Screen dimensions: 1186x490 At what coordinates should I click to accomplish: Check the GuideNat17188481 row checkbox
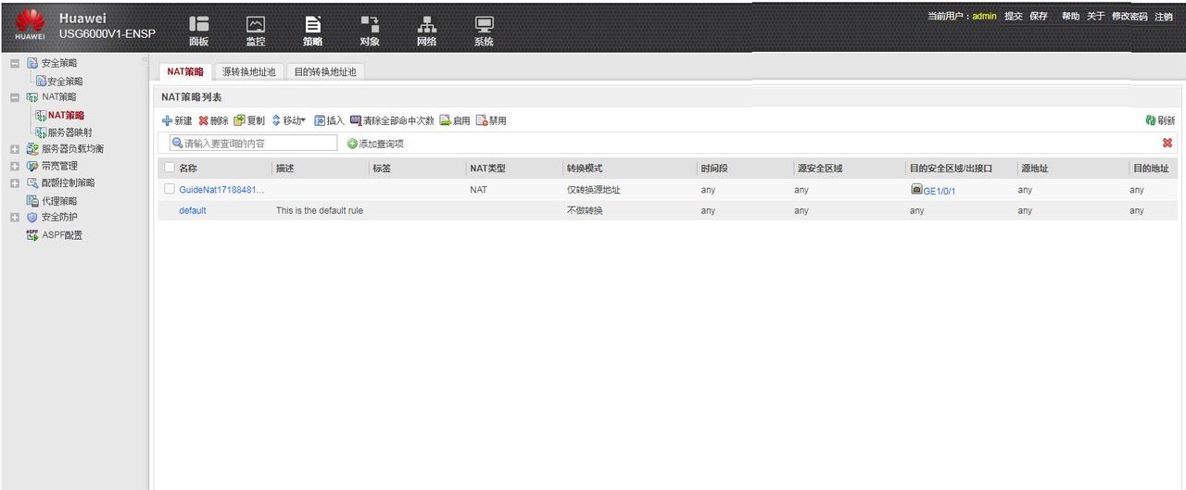pyautogui.click(x=169, y=189)
